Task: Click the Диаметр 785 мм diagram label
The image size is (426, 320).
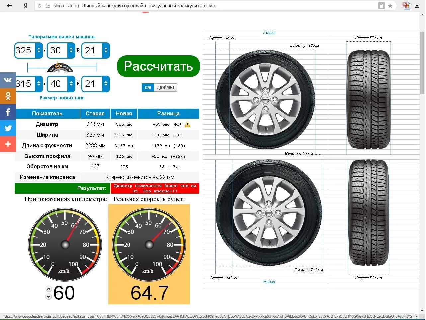Action: [308, 270]
